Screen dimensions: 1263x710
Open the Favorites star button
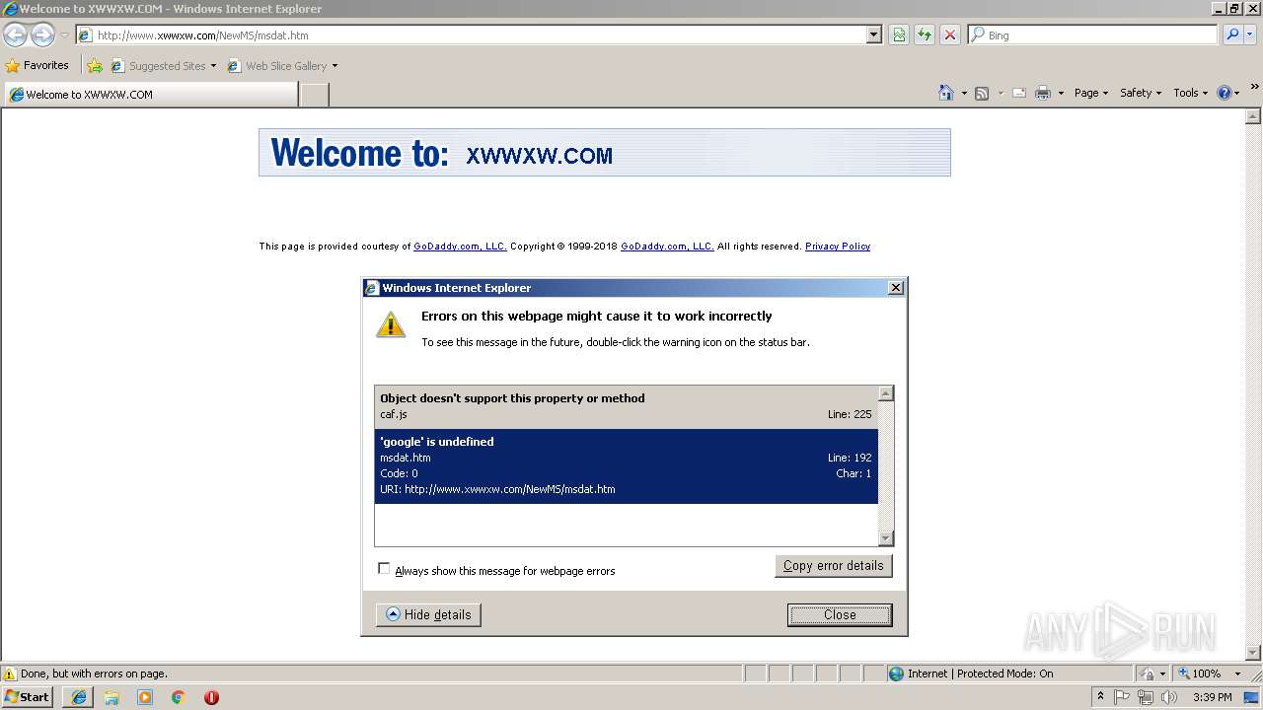(x=37, y=65)
